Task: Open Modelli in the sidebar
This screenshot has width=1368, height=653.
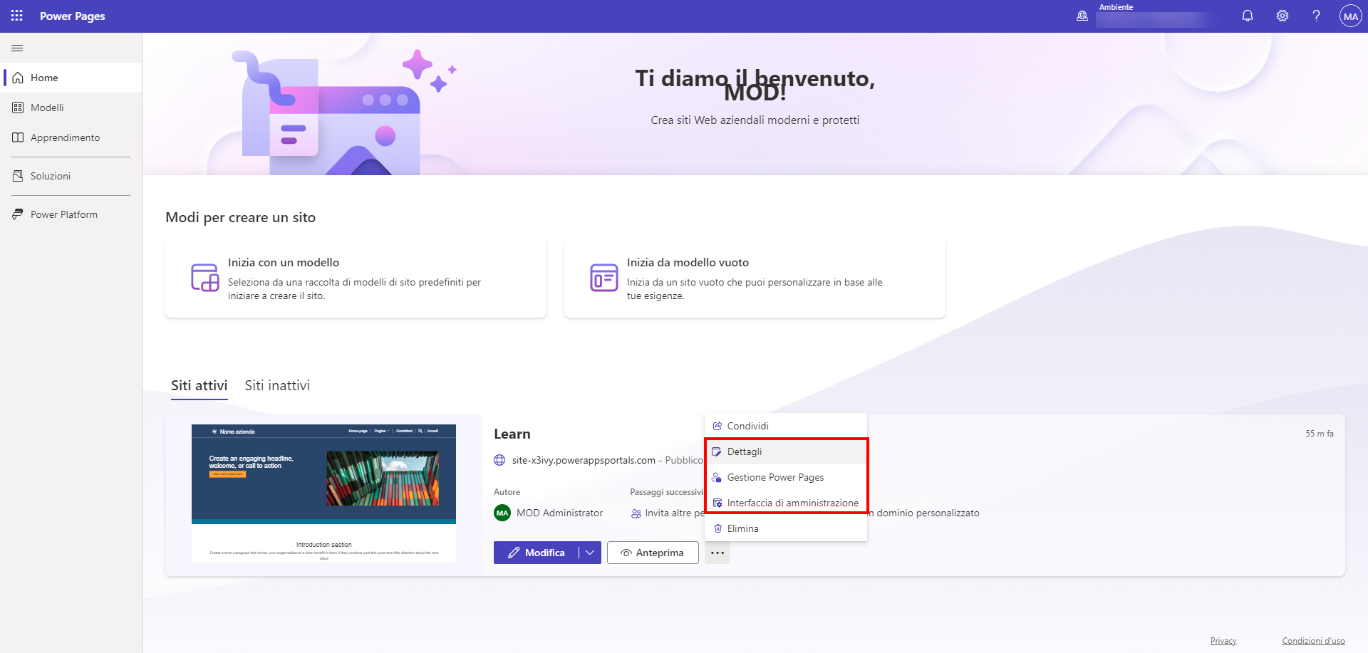Action: [x=71, y=108]
